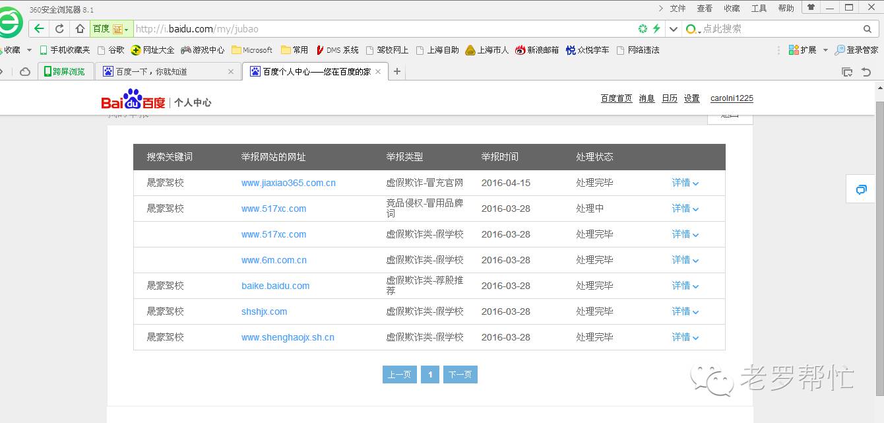Open the baike.baidu.com link
Screen dimensions: 884x423
(x=275, y=286)
